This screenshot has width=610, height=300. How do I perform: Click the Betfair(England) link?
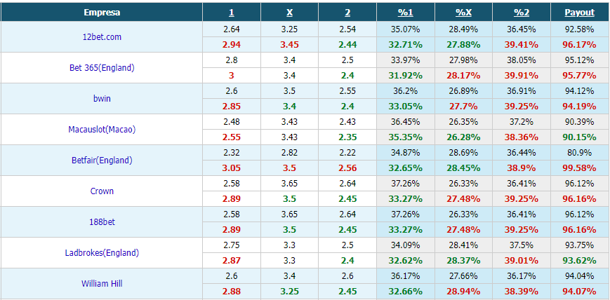(x=102, y=160)
